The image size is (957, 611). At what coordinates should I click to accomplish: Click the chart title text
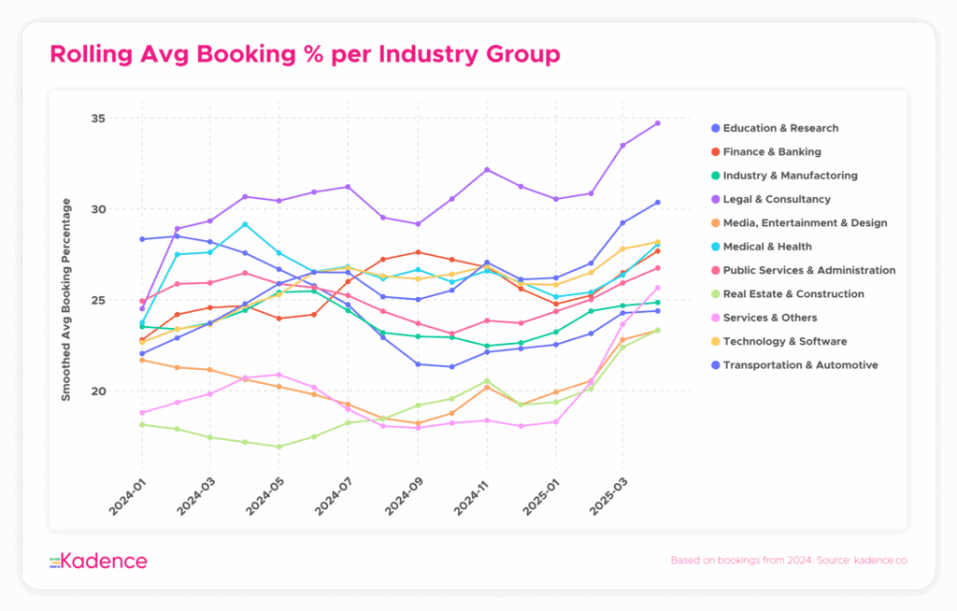[305, 54]
